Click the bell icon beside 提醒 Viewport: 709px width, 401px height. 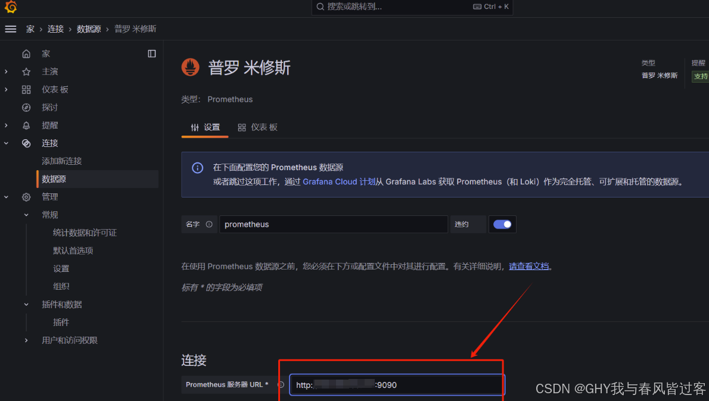pos(26,125)
